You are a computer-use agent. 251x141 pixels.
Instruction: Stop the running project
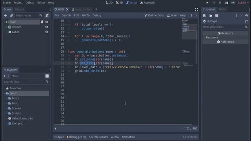click(220, 3)
